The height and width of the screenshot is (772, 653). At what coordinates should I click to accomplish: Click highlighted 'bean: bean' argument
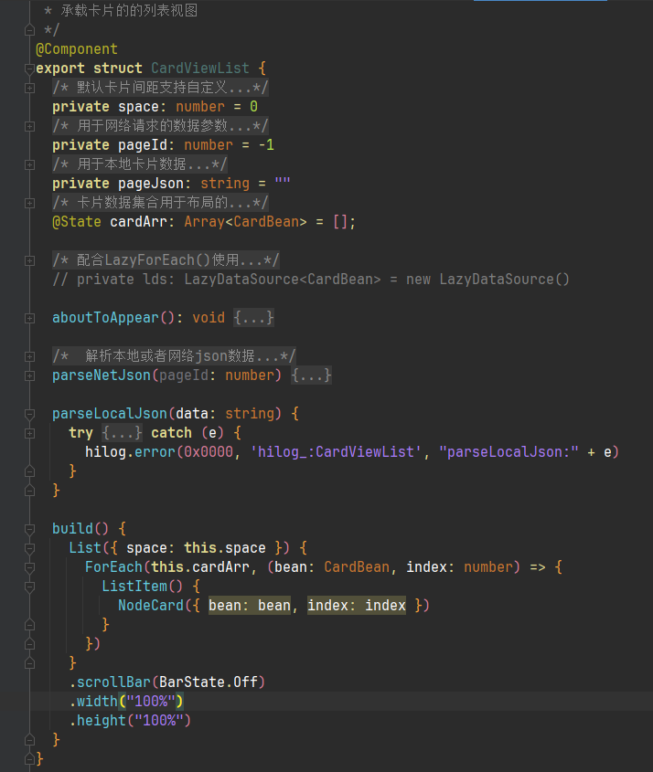[250, 606]
